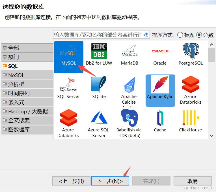Select Azure Databricks beside Apache Kylin
216x192 pixels.
(x=191, y=90)
